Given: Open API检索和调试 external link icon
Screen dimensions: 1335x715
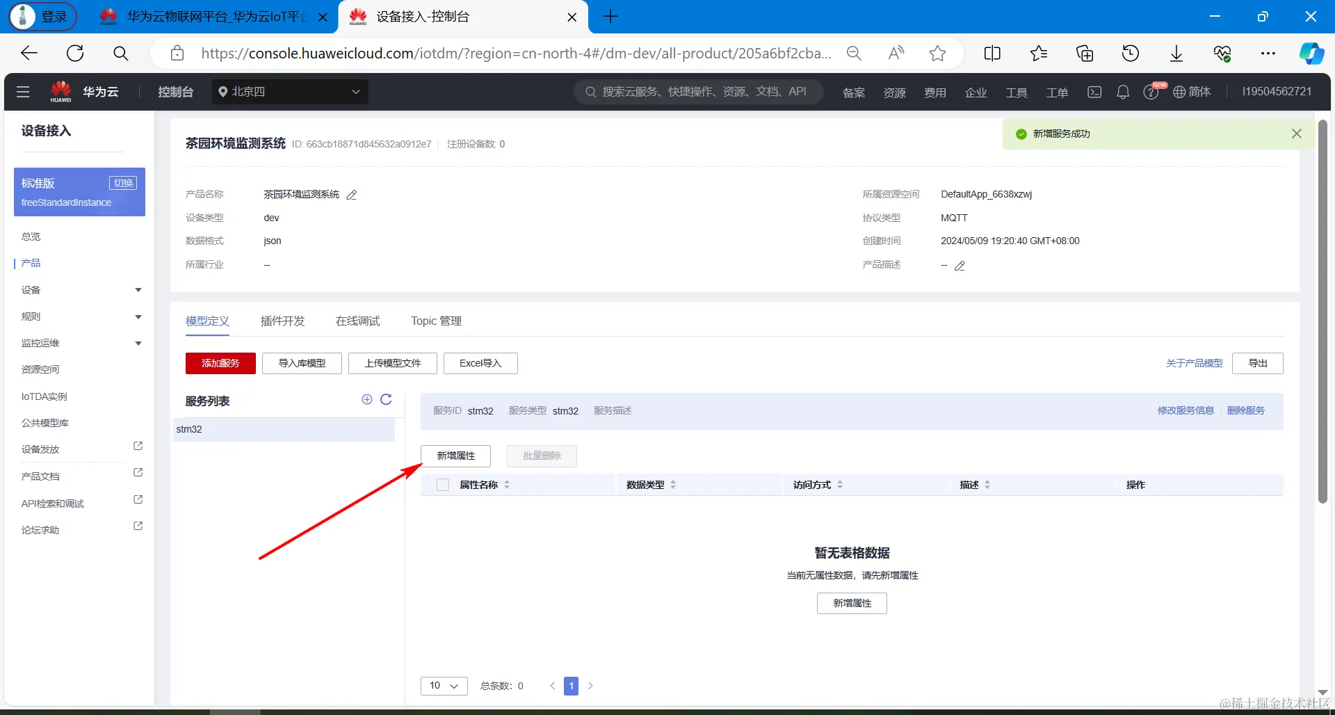Looking at the screenshot, I should [138, 499].
